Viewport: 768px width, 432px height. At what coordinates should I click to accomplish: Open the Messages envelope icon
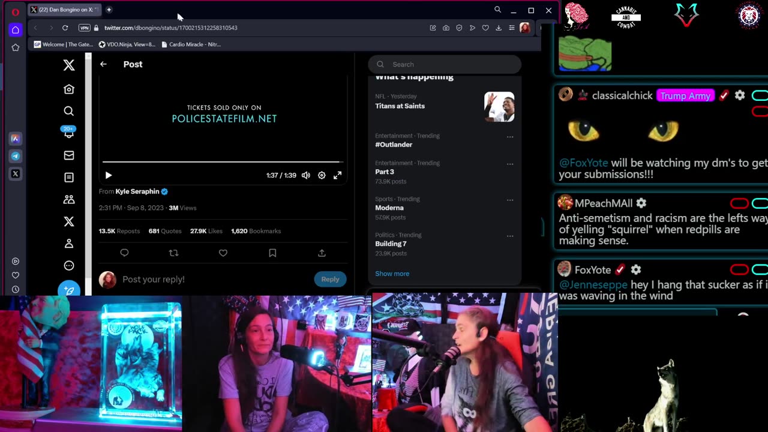click(x=69, y=155)
